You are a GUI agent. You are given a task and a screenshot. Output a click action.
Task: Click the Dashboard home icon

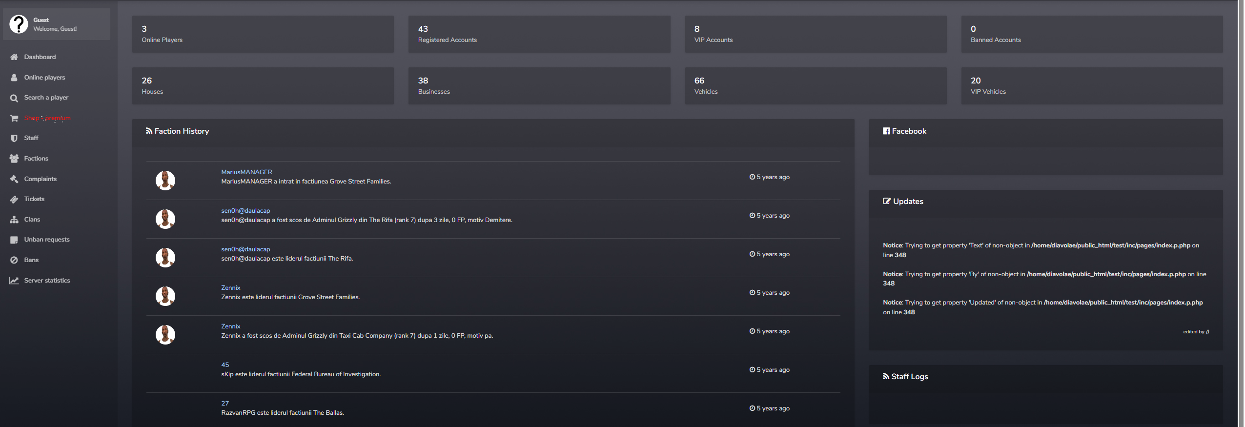(x=14, y=57)
